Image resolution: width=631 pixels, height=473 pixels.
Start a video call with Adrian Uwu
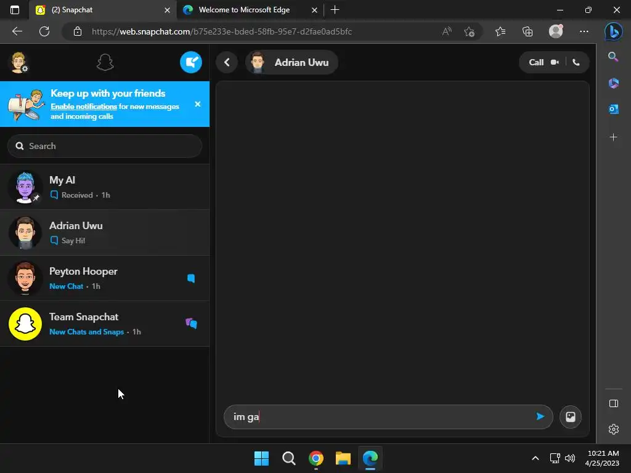[555, 62]
